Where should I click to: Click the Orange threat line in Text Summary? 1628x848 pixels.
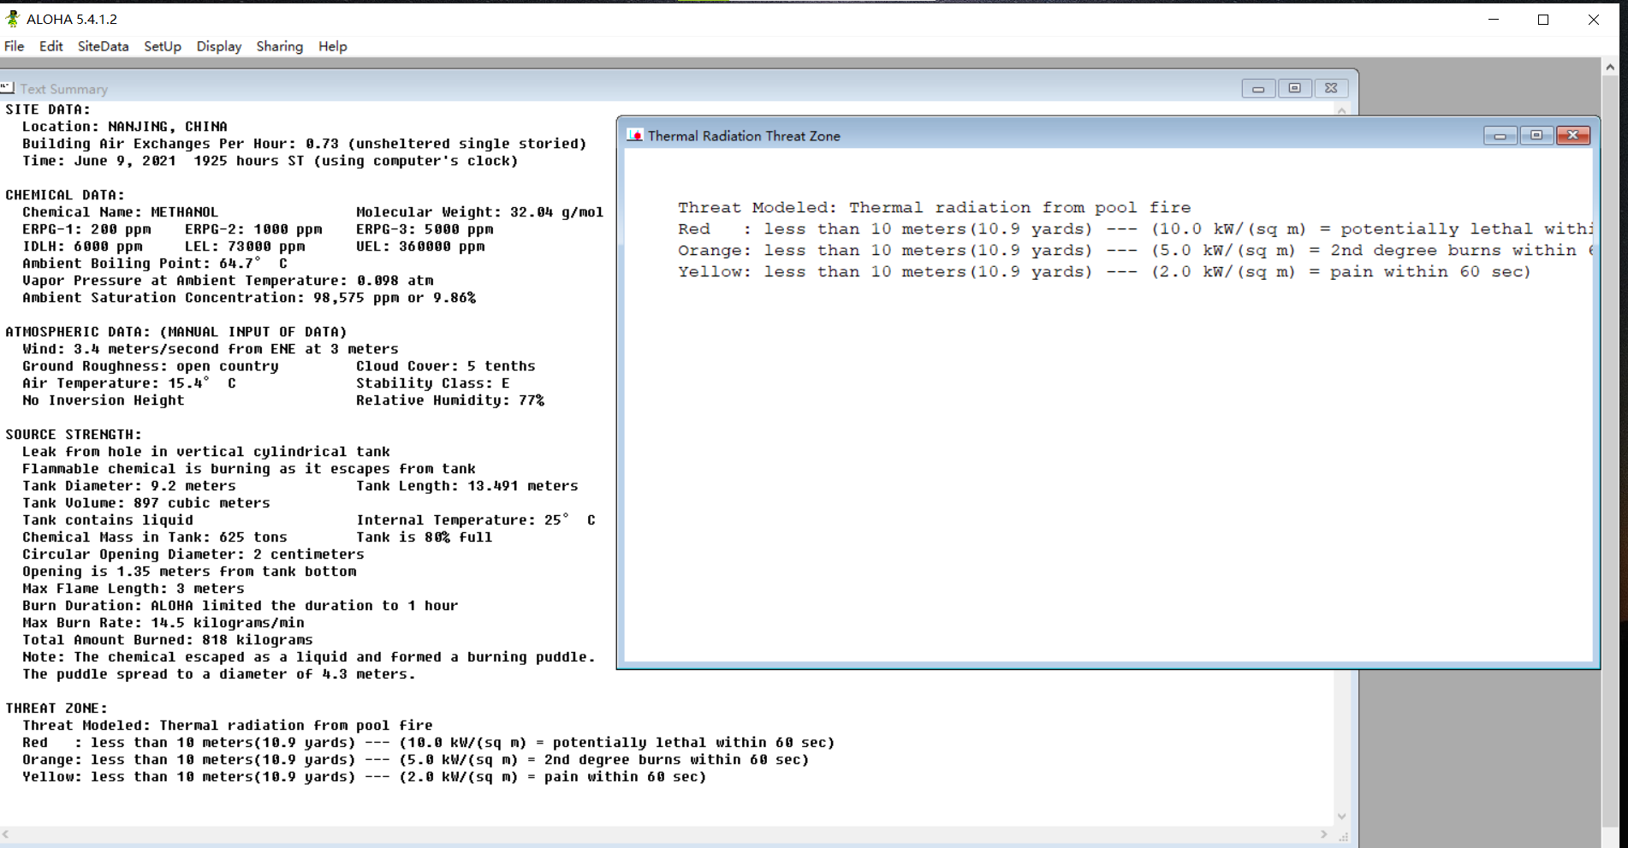416,760
